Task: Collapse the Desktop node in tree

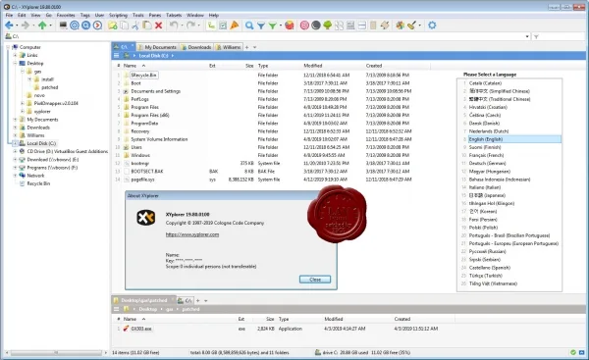Action: tap(15, 63)
